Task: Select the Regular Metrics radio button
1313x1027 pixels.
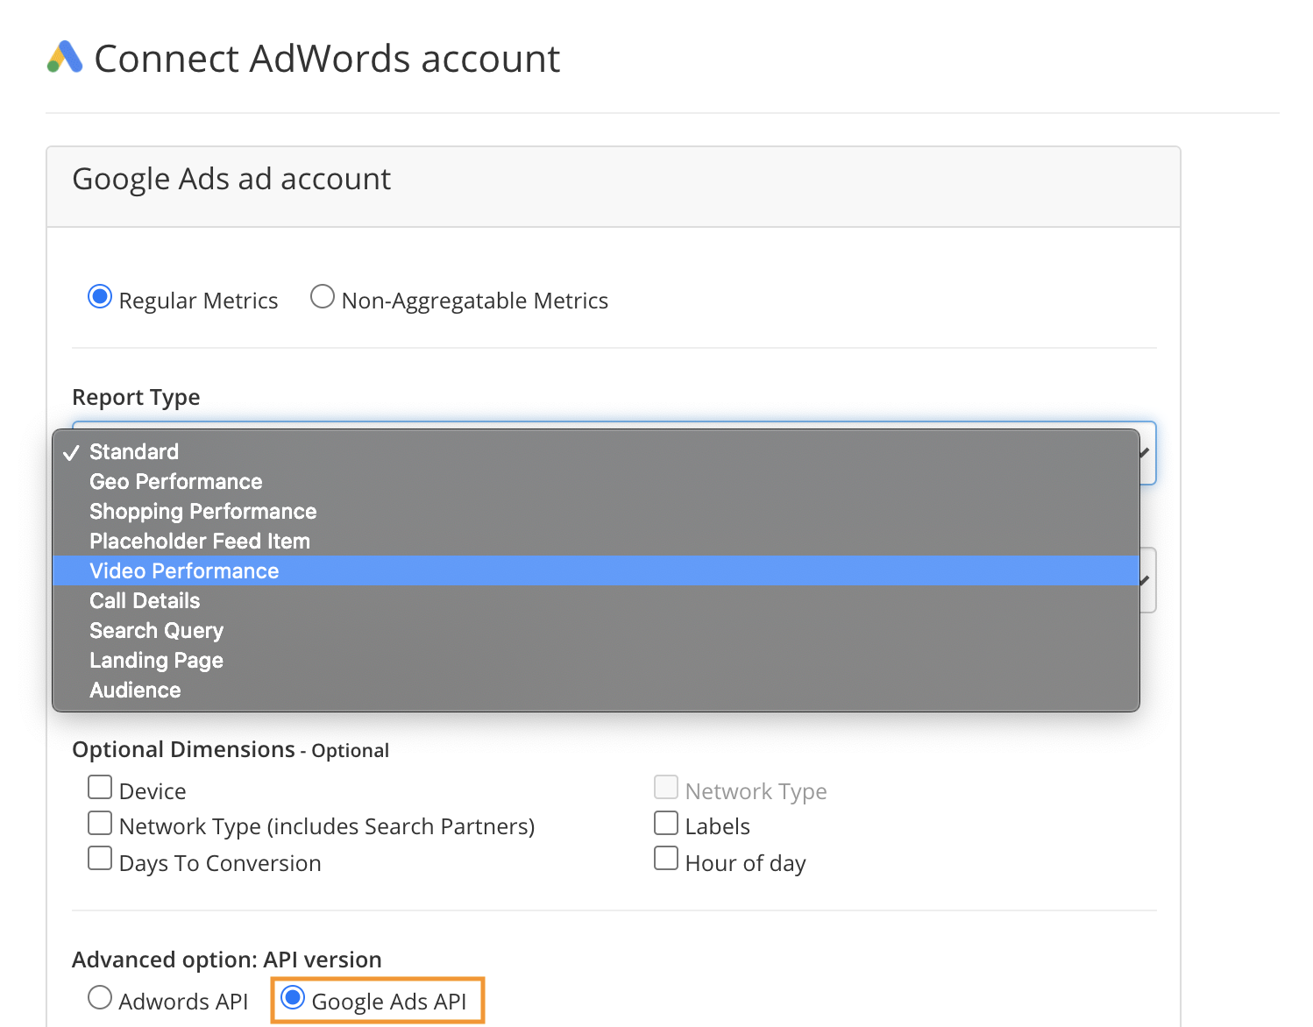Action: [100, 297]
